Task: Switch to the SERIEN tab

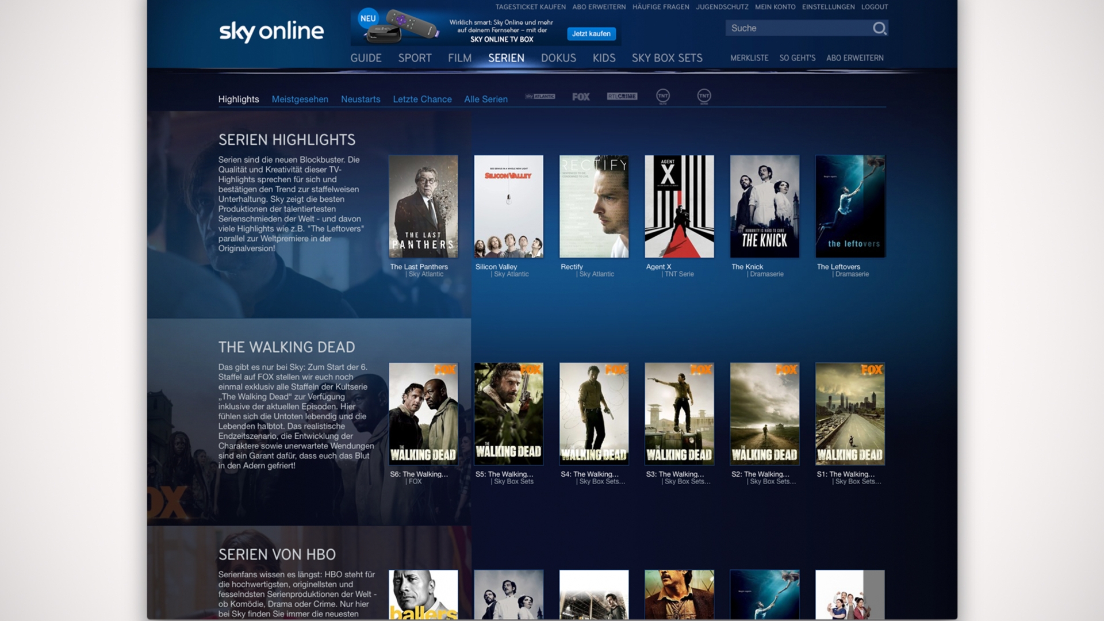Action: click(506, 58)
